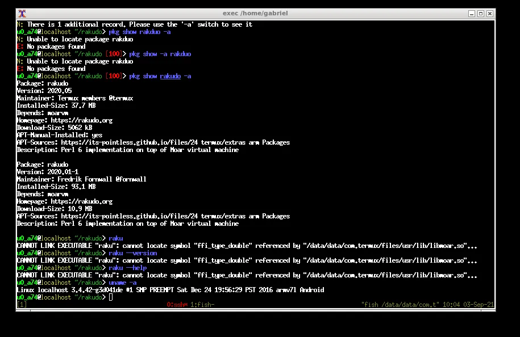Click 'Download-Size: 5062 kB' line
This screenshot has height=337, width=520.
click(x=55, y=128)
